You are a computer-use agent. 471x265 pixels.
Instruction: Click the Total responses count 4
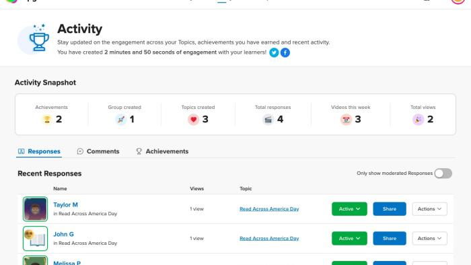281,120
